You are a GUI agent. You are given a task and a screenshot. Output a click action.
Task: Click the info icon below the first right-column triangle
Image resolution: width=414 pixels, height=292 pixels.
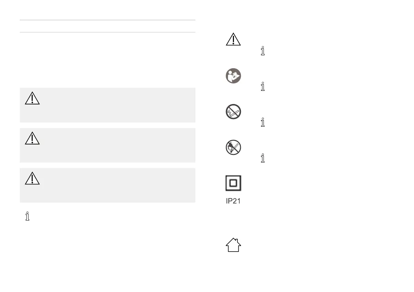(263, 51)
